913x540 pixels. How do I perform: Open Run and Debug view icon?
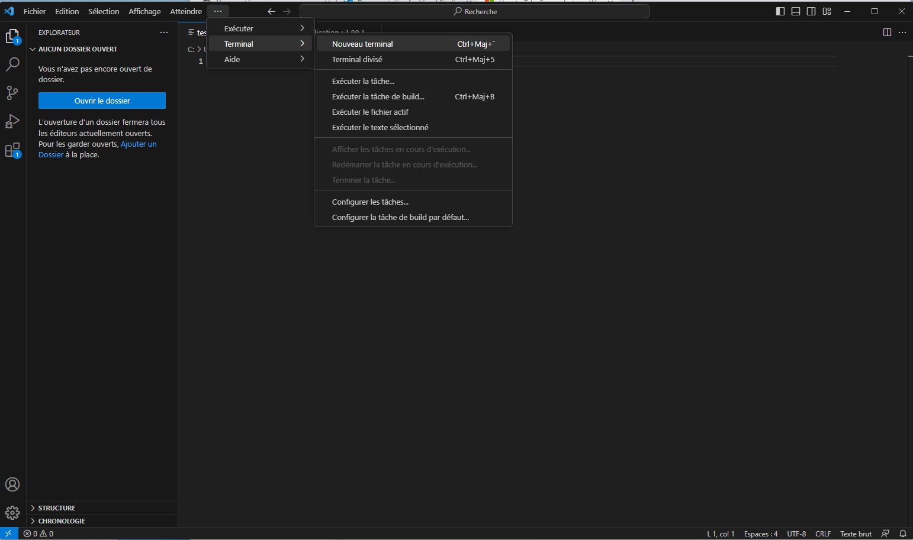tap(12, 121)
